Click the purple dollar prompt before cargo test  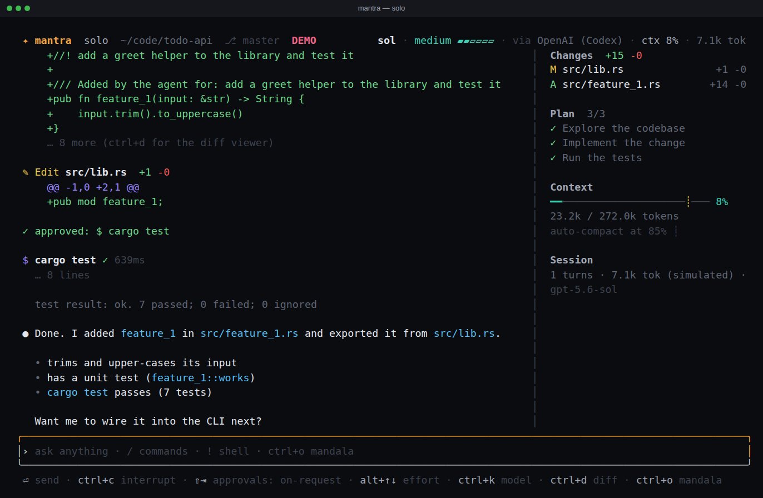tap(26, 260)
